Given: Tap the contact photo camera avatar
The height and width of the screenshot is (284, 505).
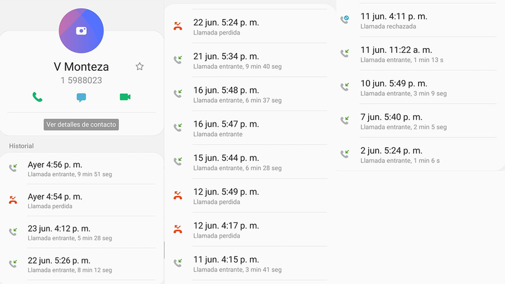Looking at the screenshot, I should click(81, 31).
